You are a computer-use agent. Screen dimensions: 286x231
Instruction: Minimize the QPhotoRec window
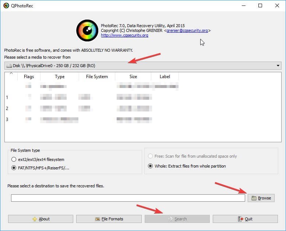[244, 5]
